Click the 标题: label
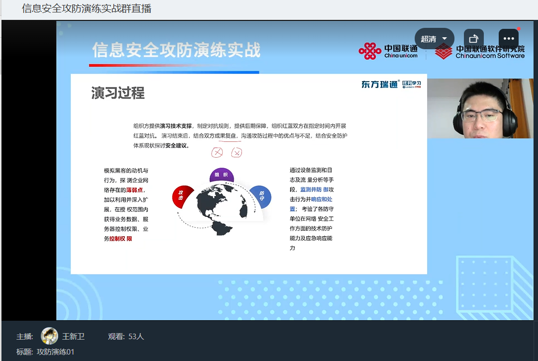Viewport: 538px width, 361px height. pos(25,352)
